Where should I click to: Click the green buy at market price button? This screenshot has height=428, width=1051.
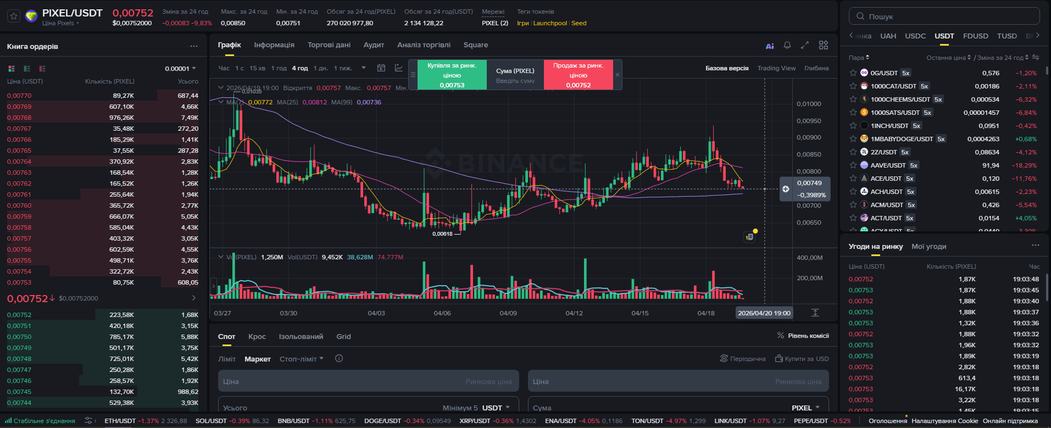[x=452, y=75]
